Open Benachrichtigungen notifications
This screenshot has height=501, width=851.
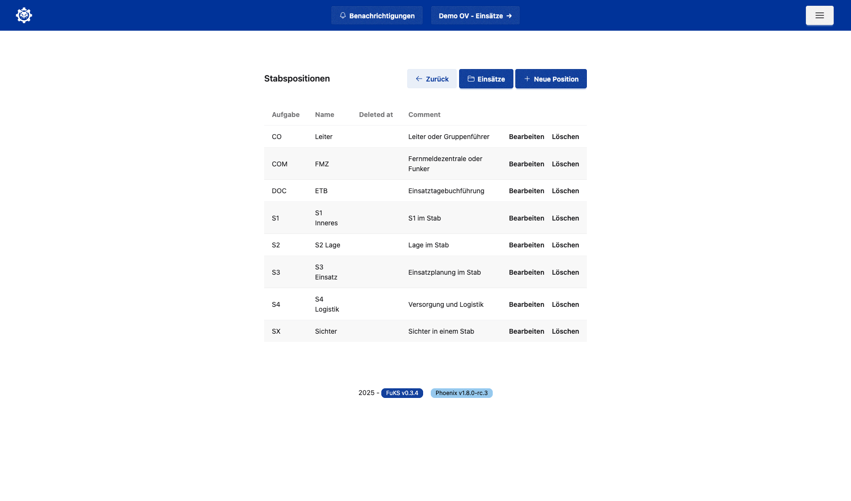click(377, 16)
